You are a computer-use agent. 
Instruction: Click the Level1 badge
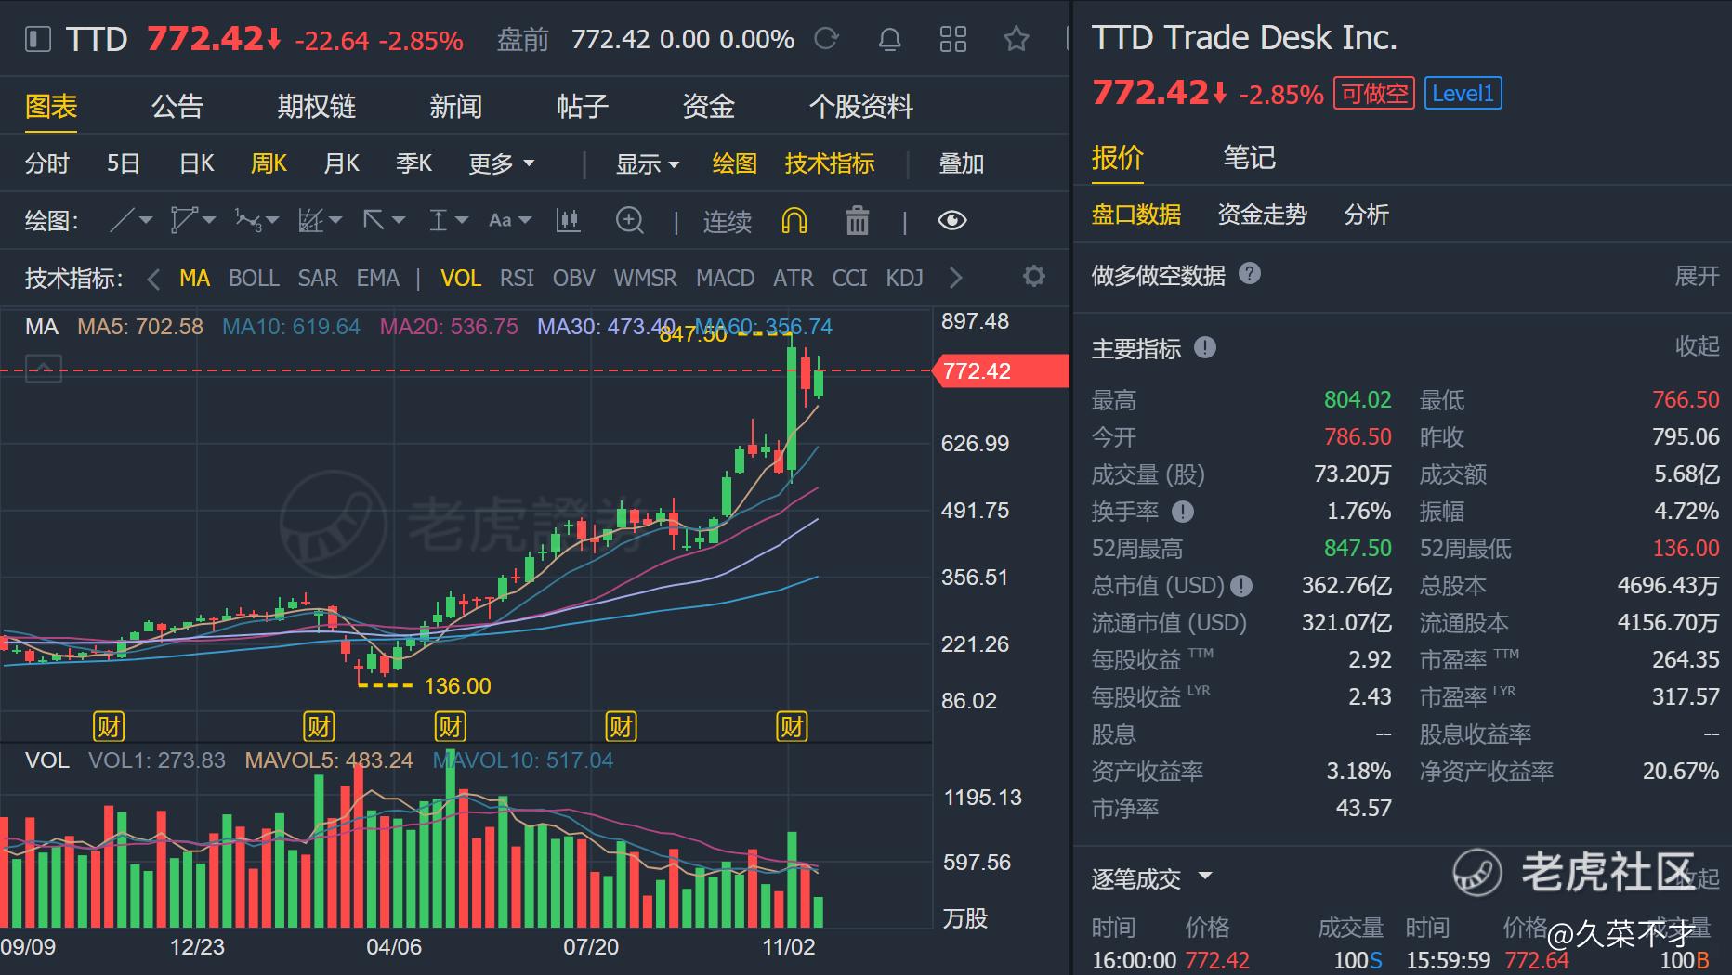[1463, 93]
